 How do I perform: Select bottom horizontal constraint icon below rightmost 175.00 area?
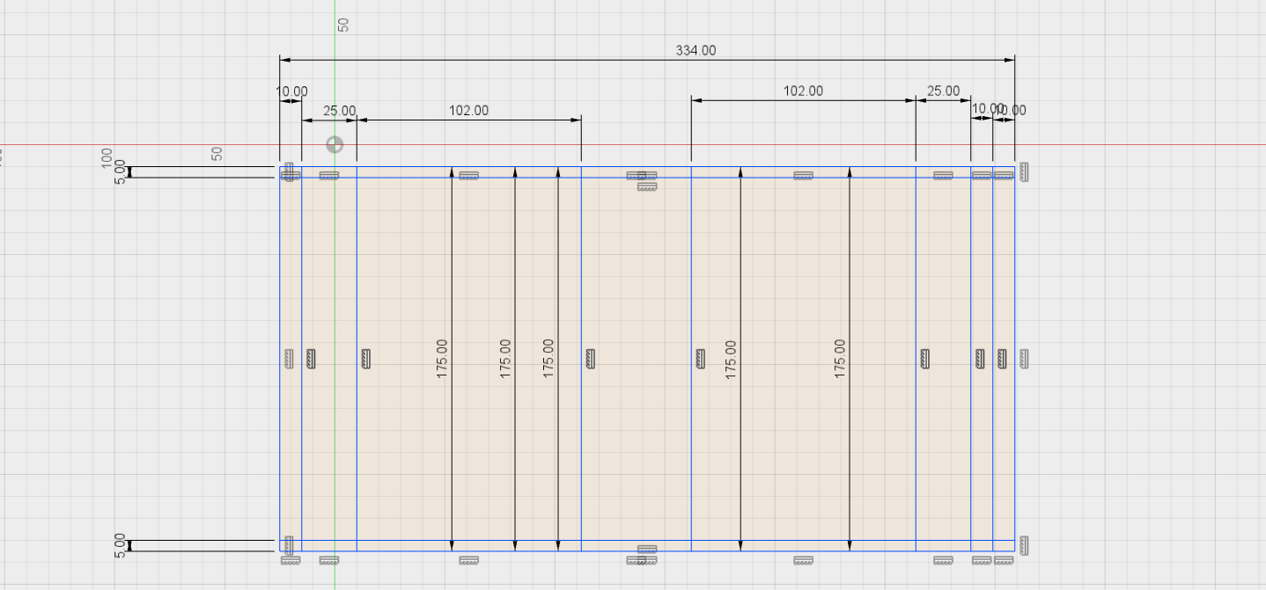[803, 560]
